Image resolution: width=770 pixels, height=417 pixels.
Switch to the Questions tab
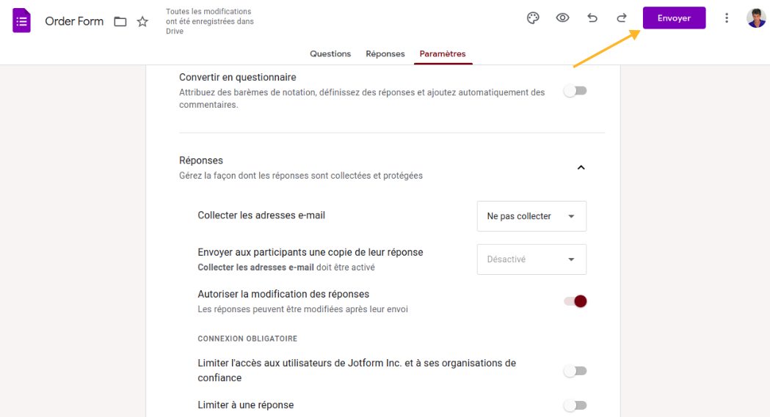[x=330, y=53]
